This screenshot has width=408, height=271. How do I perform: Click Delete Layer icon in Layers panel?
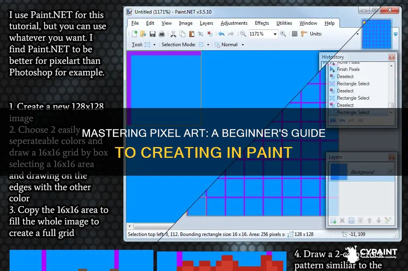[x=342, y=220]
